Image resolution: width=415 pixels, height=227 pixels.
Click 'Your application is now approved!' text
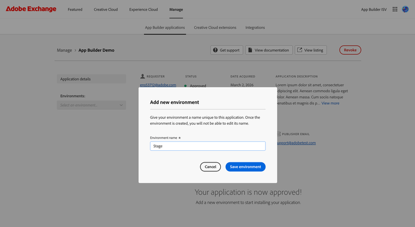tap(248, 192)
